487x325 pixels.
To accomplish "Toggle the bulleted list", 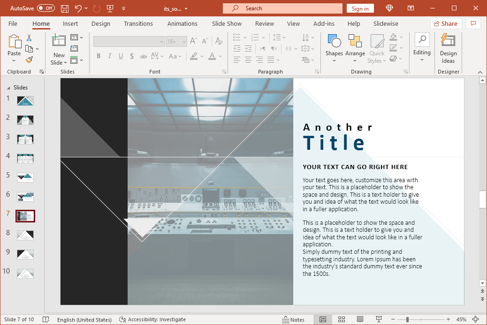I will pyautogui.click(x=236, y=37).
